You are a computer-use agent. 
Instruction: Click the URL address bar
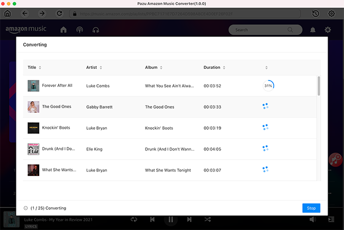(x=185, y=14)
